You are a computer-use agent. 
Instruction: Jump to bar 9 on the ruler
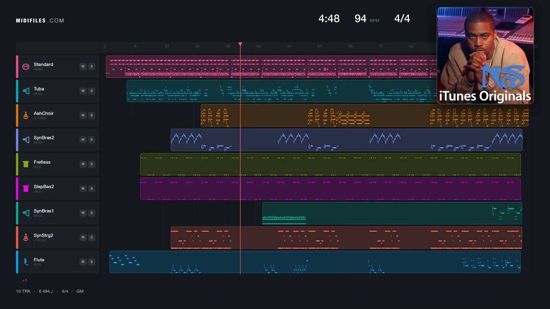(x=135, y=46)
